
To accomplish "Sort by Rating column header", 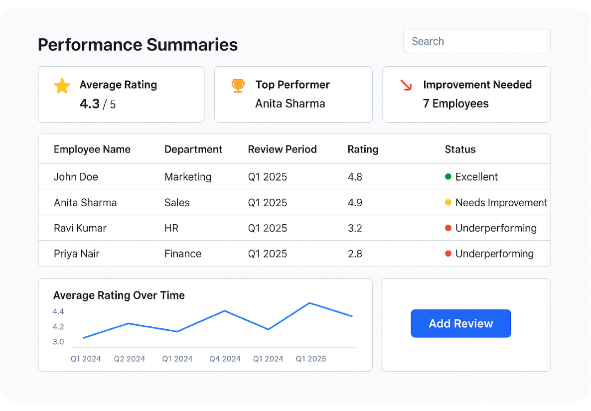I will (363, 149).
